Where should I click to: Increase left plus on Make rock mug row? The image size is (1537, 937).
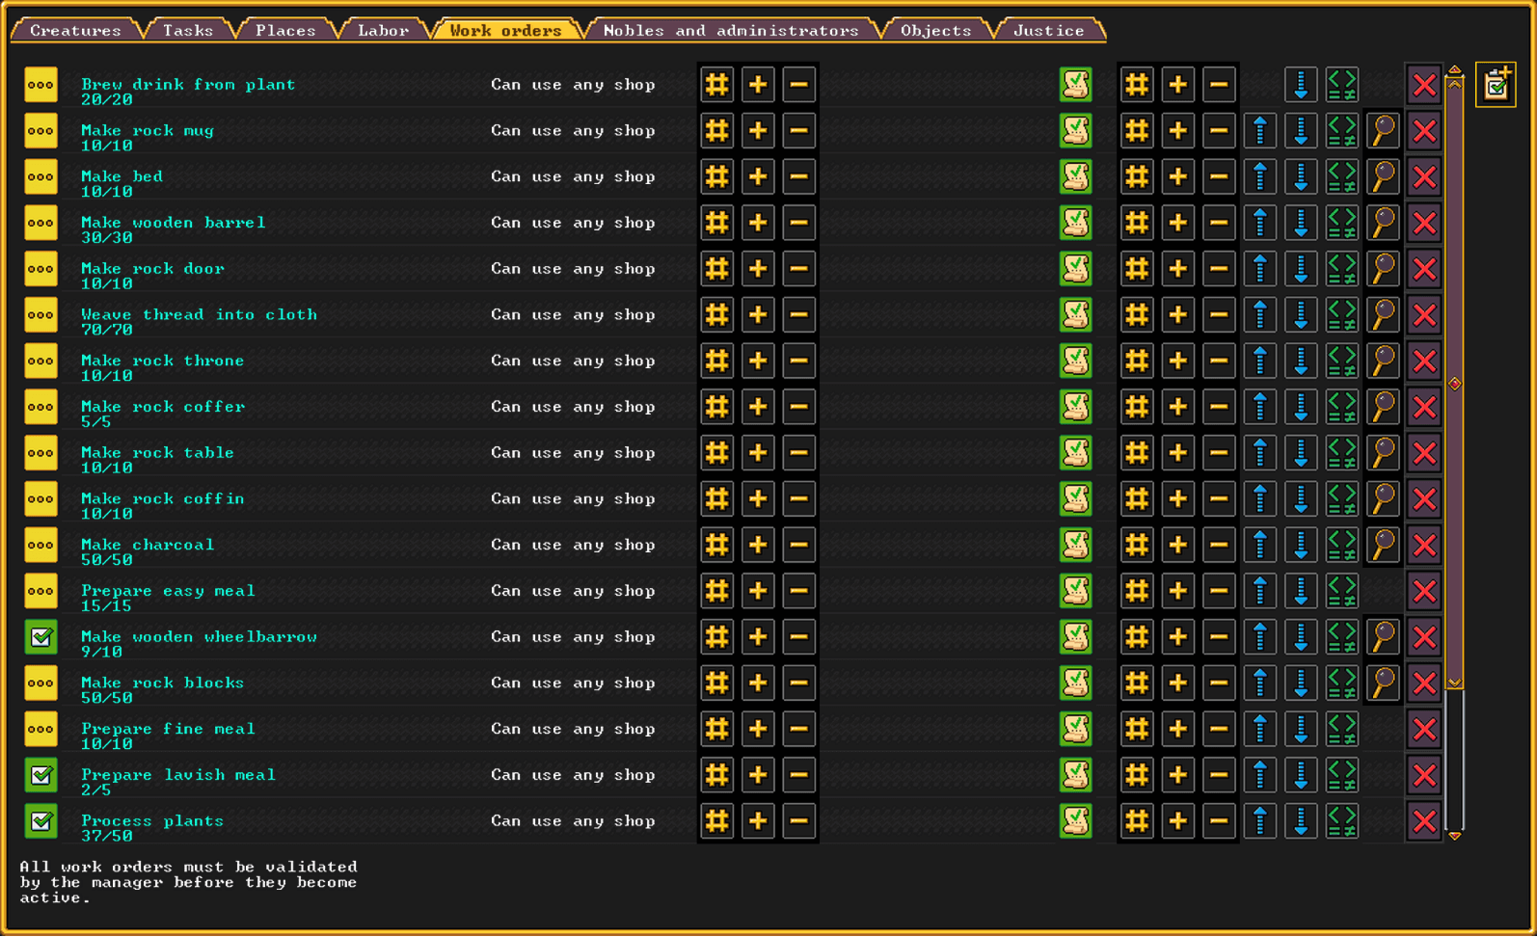pos(758,131)
